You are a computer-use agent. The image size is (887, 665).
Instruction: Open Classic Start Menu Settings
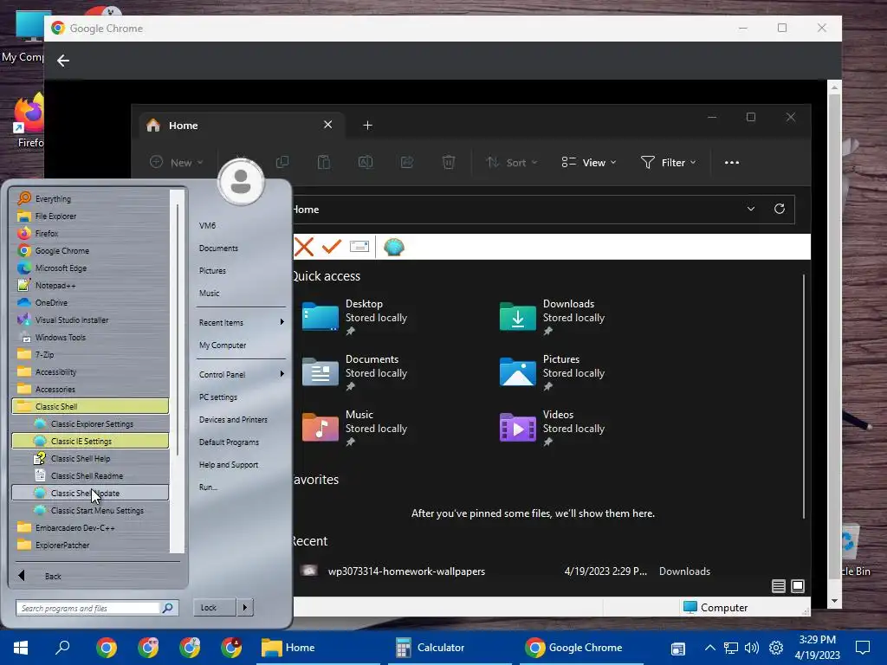[x=90, y=510]
